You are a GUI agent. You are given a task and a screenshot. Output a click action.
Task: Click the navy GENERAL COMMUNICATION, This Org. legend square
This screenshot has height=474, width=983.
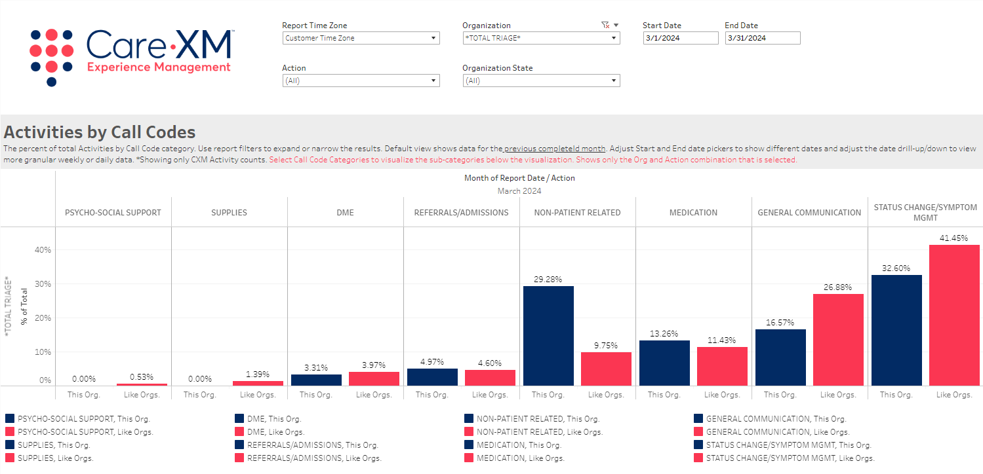(x=698, y=419)
